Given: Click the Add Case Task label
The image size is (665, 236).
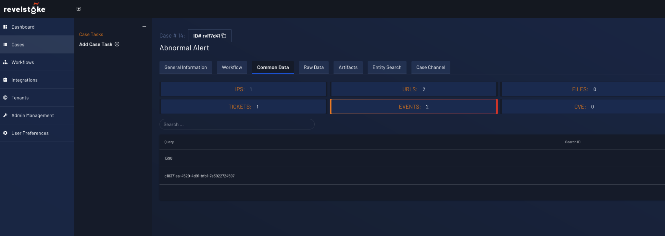Looking at the screenshot, I should (95, 44).
